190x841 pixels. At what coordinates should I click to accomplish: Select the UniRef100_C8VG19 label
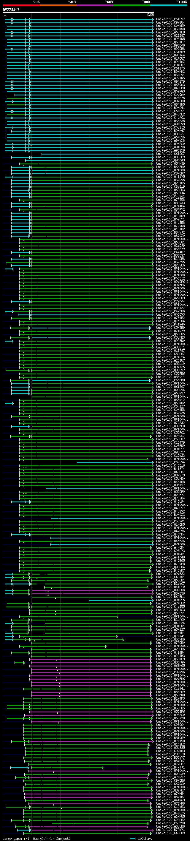(x=170, y=186)
